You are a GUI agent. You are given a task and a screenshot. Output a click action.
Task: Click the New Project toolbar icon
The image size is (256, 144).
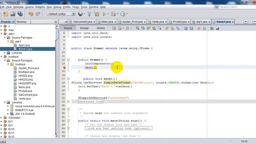(x=6, y=14)
